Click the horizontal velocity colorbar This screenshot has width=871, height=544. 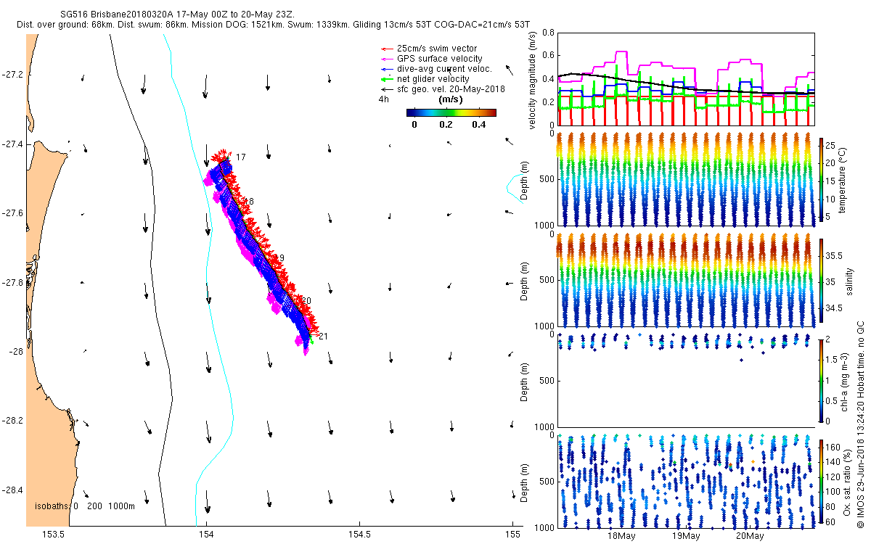click(451, 112)
